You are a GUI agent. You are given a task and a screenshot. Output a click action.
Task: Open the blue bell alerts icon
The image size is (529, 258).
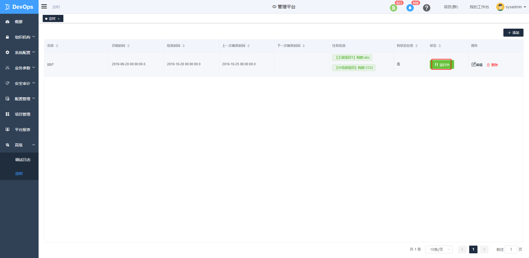pyautogui.click(x=410, y=8)
